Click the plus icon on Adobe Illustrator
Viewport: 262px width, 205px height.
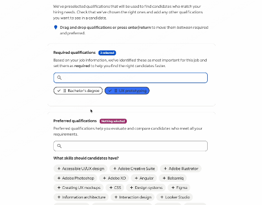(165, 168)
